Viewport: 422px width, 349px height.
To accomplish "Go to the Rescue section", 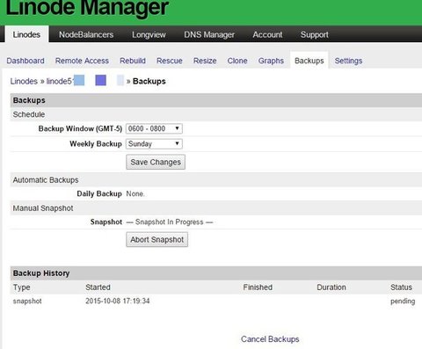I will tap(170, 61).
